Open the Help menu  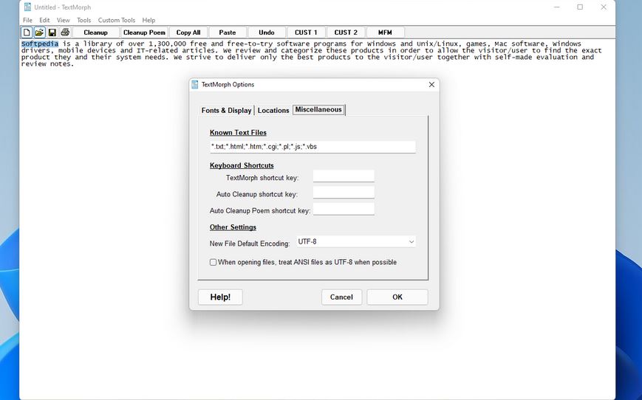pos(148,20)
